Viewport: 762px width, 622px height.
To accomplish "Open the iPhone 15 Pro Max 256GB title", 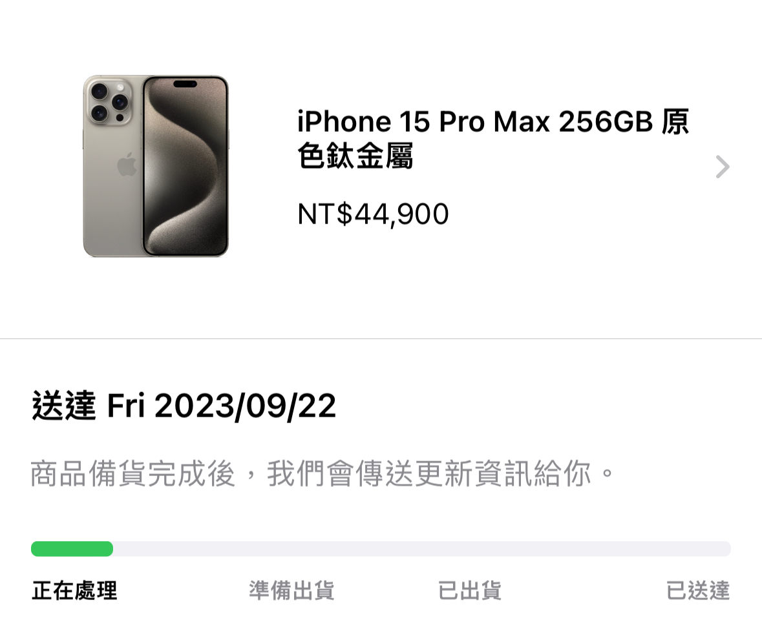I will pyautogui.click(x=475, y=121).
